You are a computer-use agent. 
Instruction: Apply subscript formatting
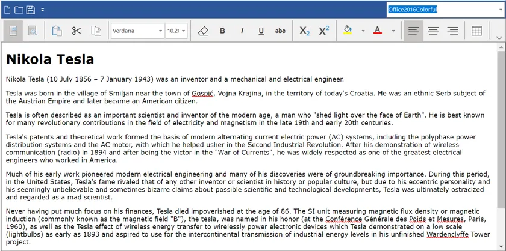(304, 31)
